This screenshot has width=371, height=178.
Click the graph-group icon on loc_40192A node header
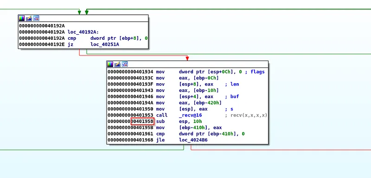pos(36,18)
